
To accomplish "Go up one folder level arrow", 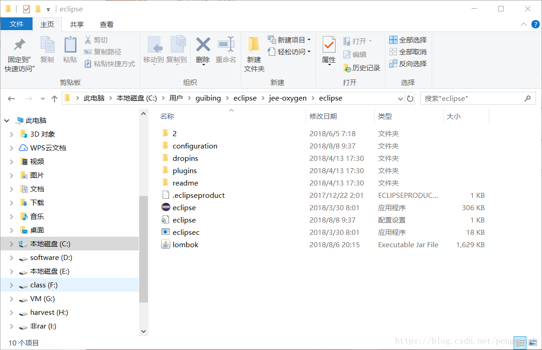I will coord(54,99).
